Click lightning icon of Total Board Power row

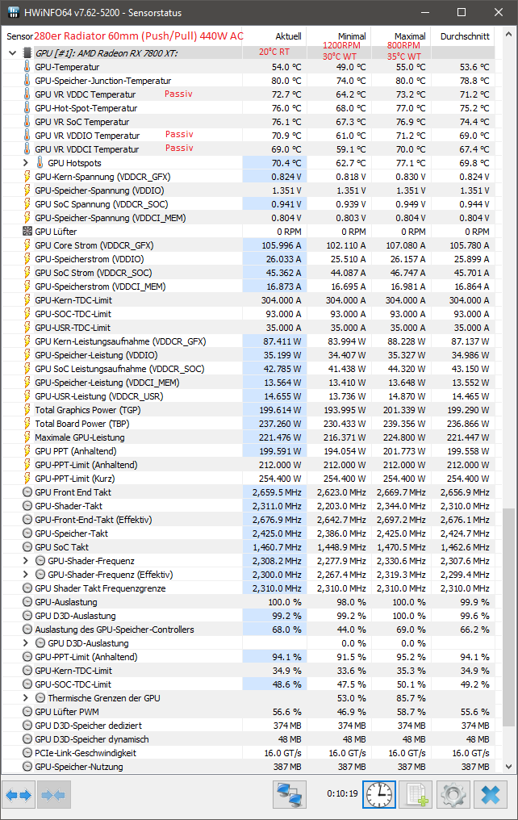click(27, 423)
